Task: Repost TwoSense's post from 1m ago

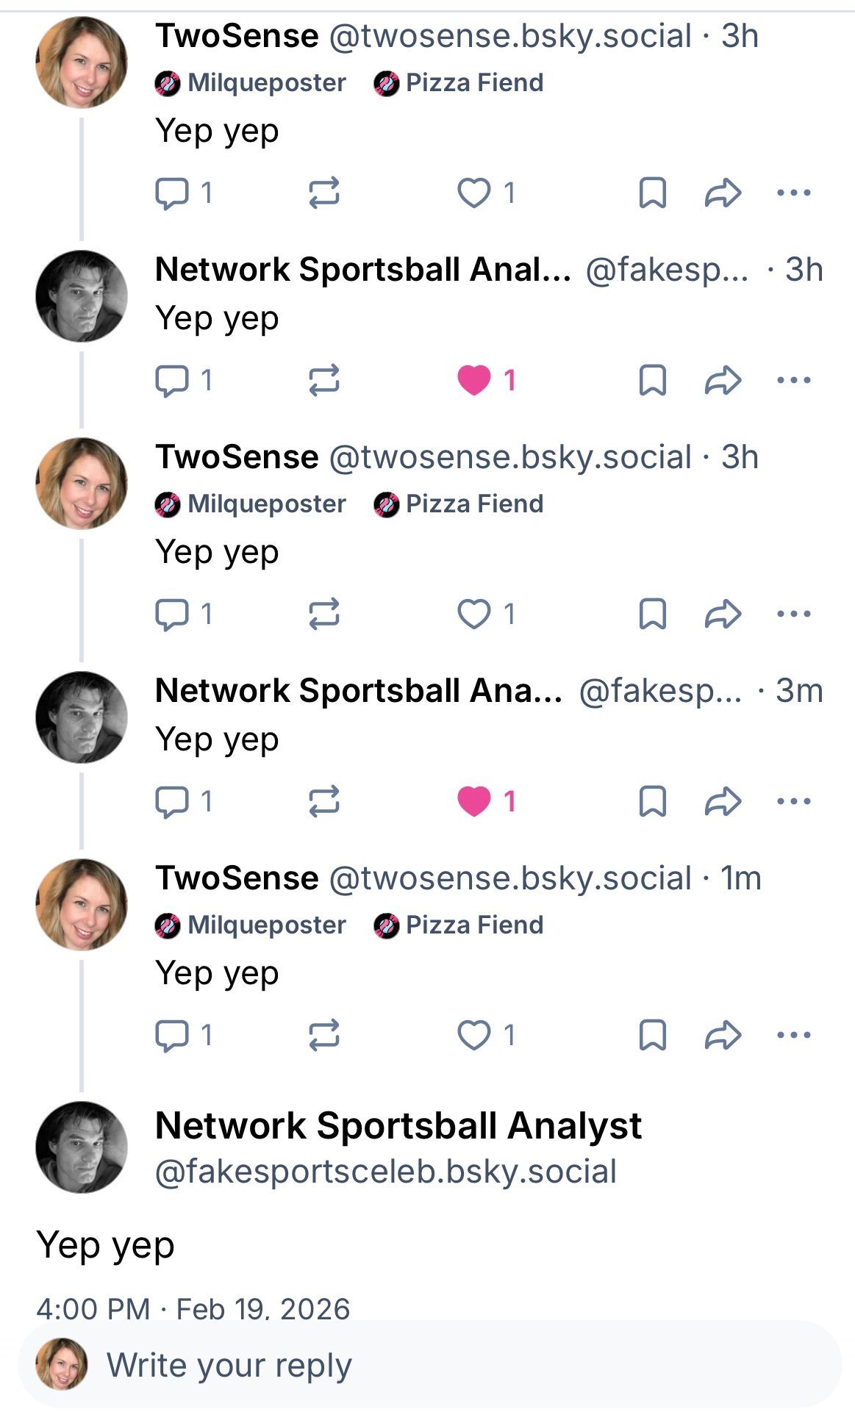Action: (323, 1035)
